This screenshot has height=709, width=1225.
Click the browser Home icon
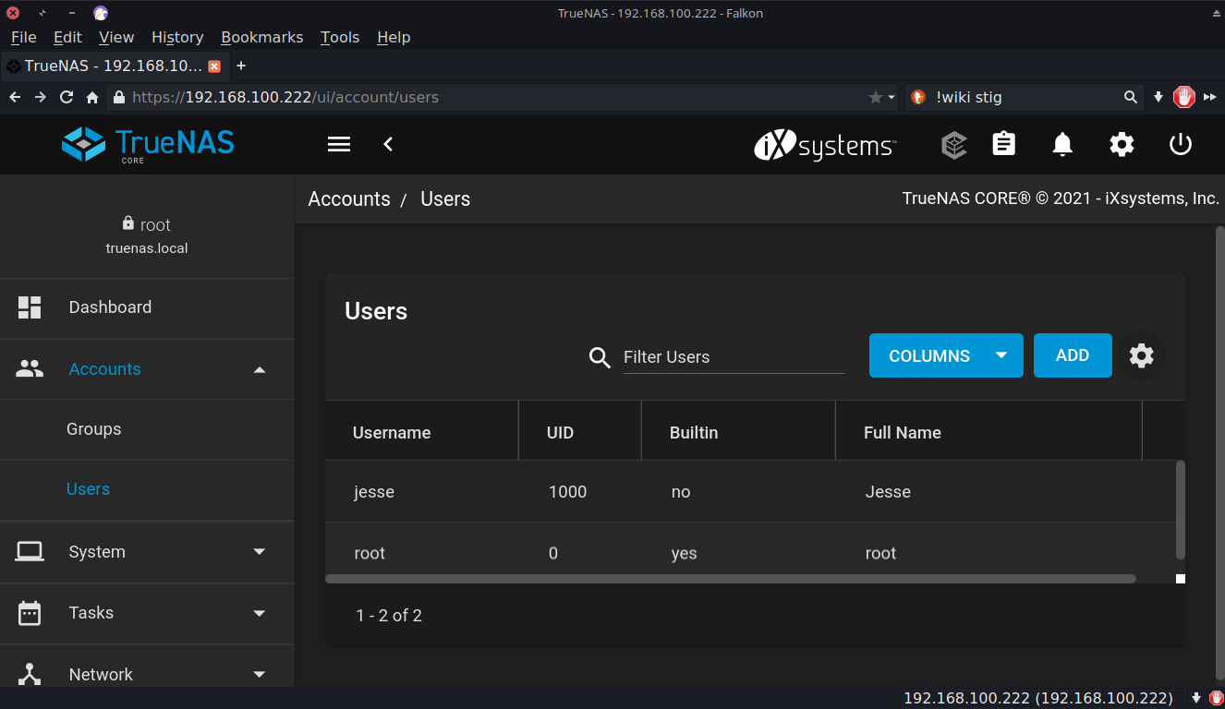pos(92,97)
